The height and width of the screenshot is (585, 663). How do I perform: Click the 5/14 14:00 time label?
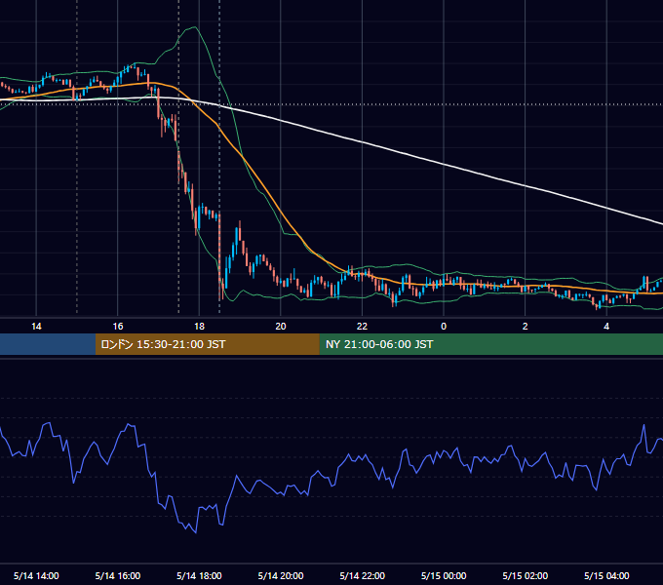tap(36, 575)
